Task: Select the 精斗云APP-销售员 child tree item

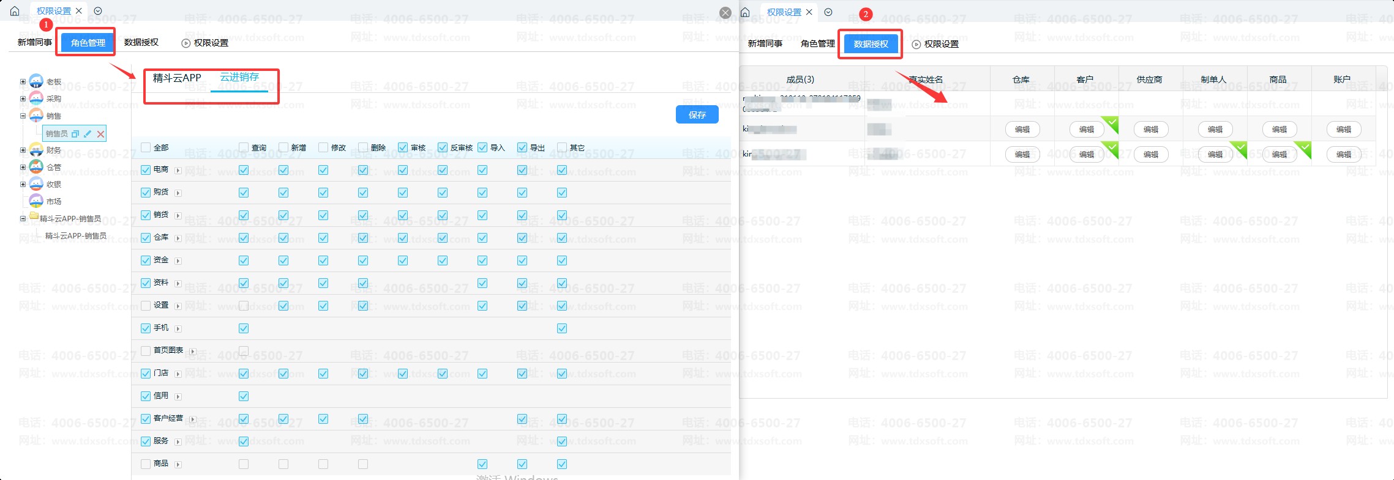Action: 76,236
